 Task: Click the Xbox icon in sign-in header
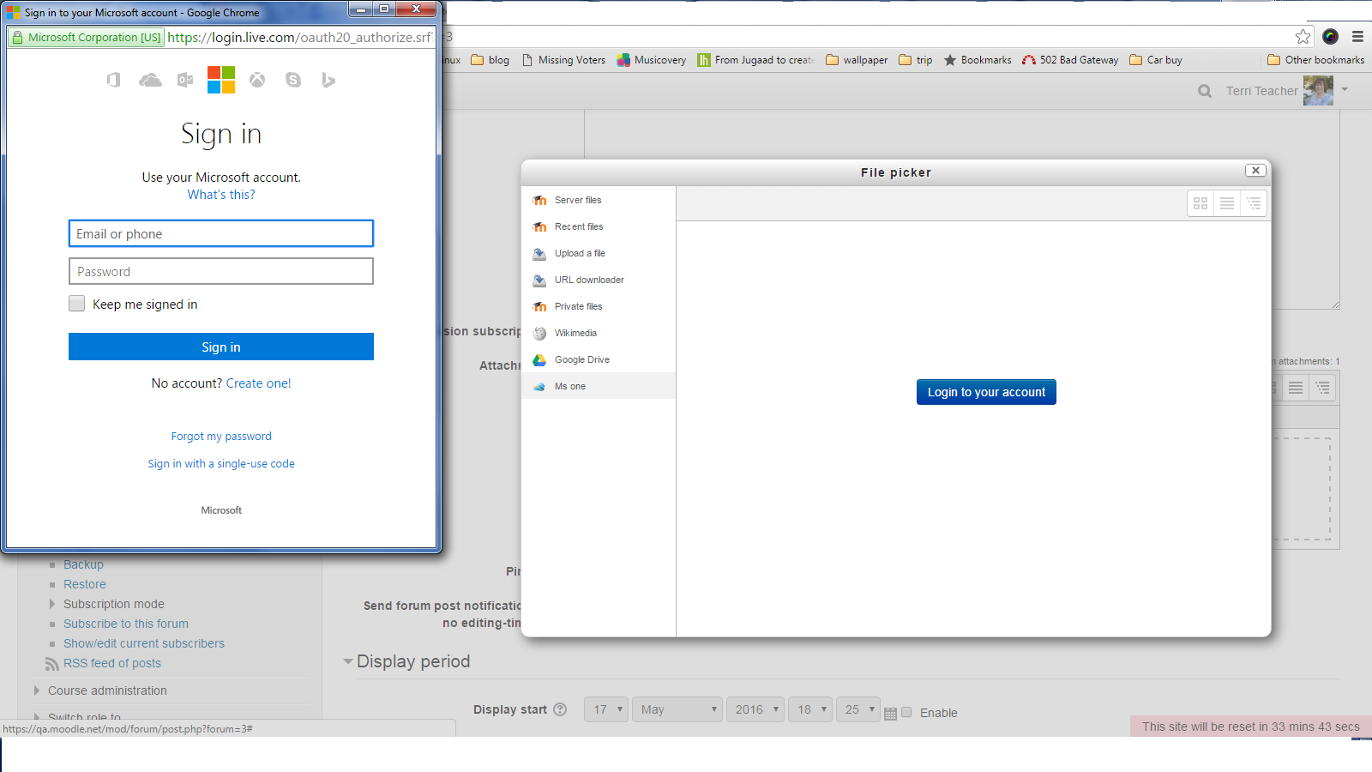(257, 80)
